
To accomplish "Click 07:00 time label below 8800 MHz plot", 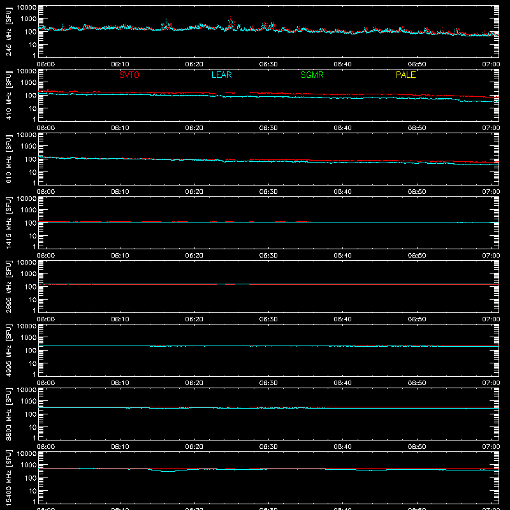I will tap(491, 447).
